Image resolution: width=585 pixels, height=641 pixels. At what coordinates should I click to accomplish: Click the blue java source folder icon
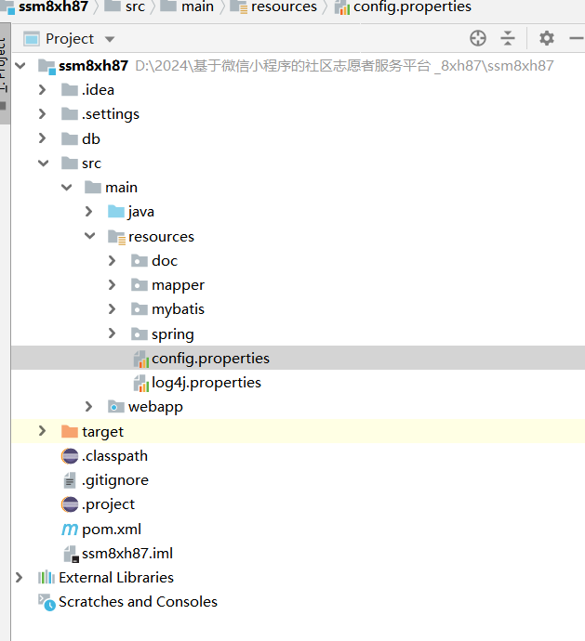pyautogui.click(x=116, y=212)
